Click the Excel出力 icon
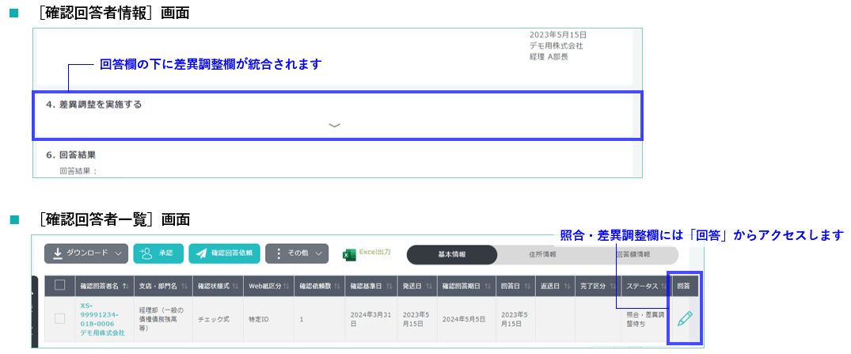This screenshot has width=851, height=354. [349, 253]
